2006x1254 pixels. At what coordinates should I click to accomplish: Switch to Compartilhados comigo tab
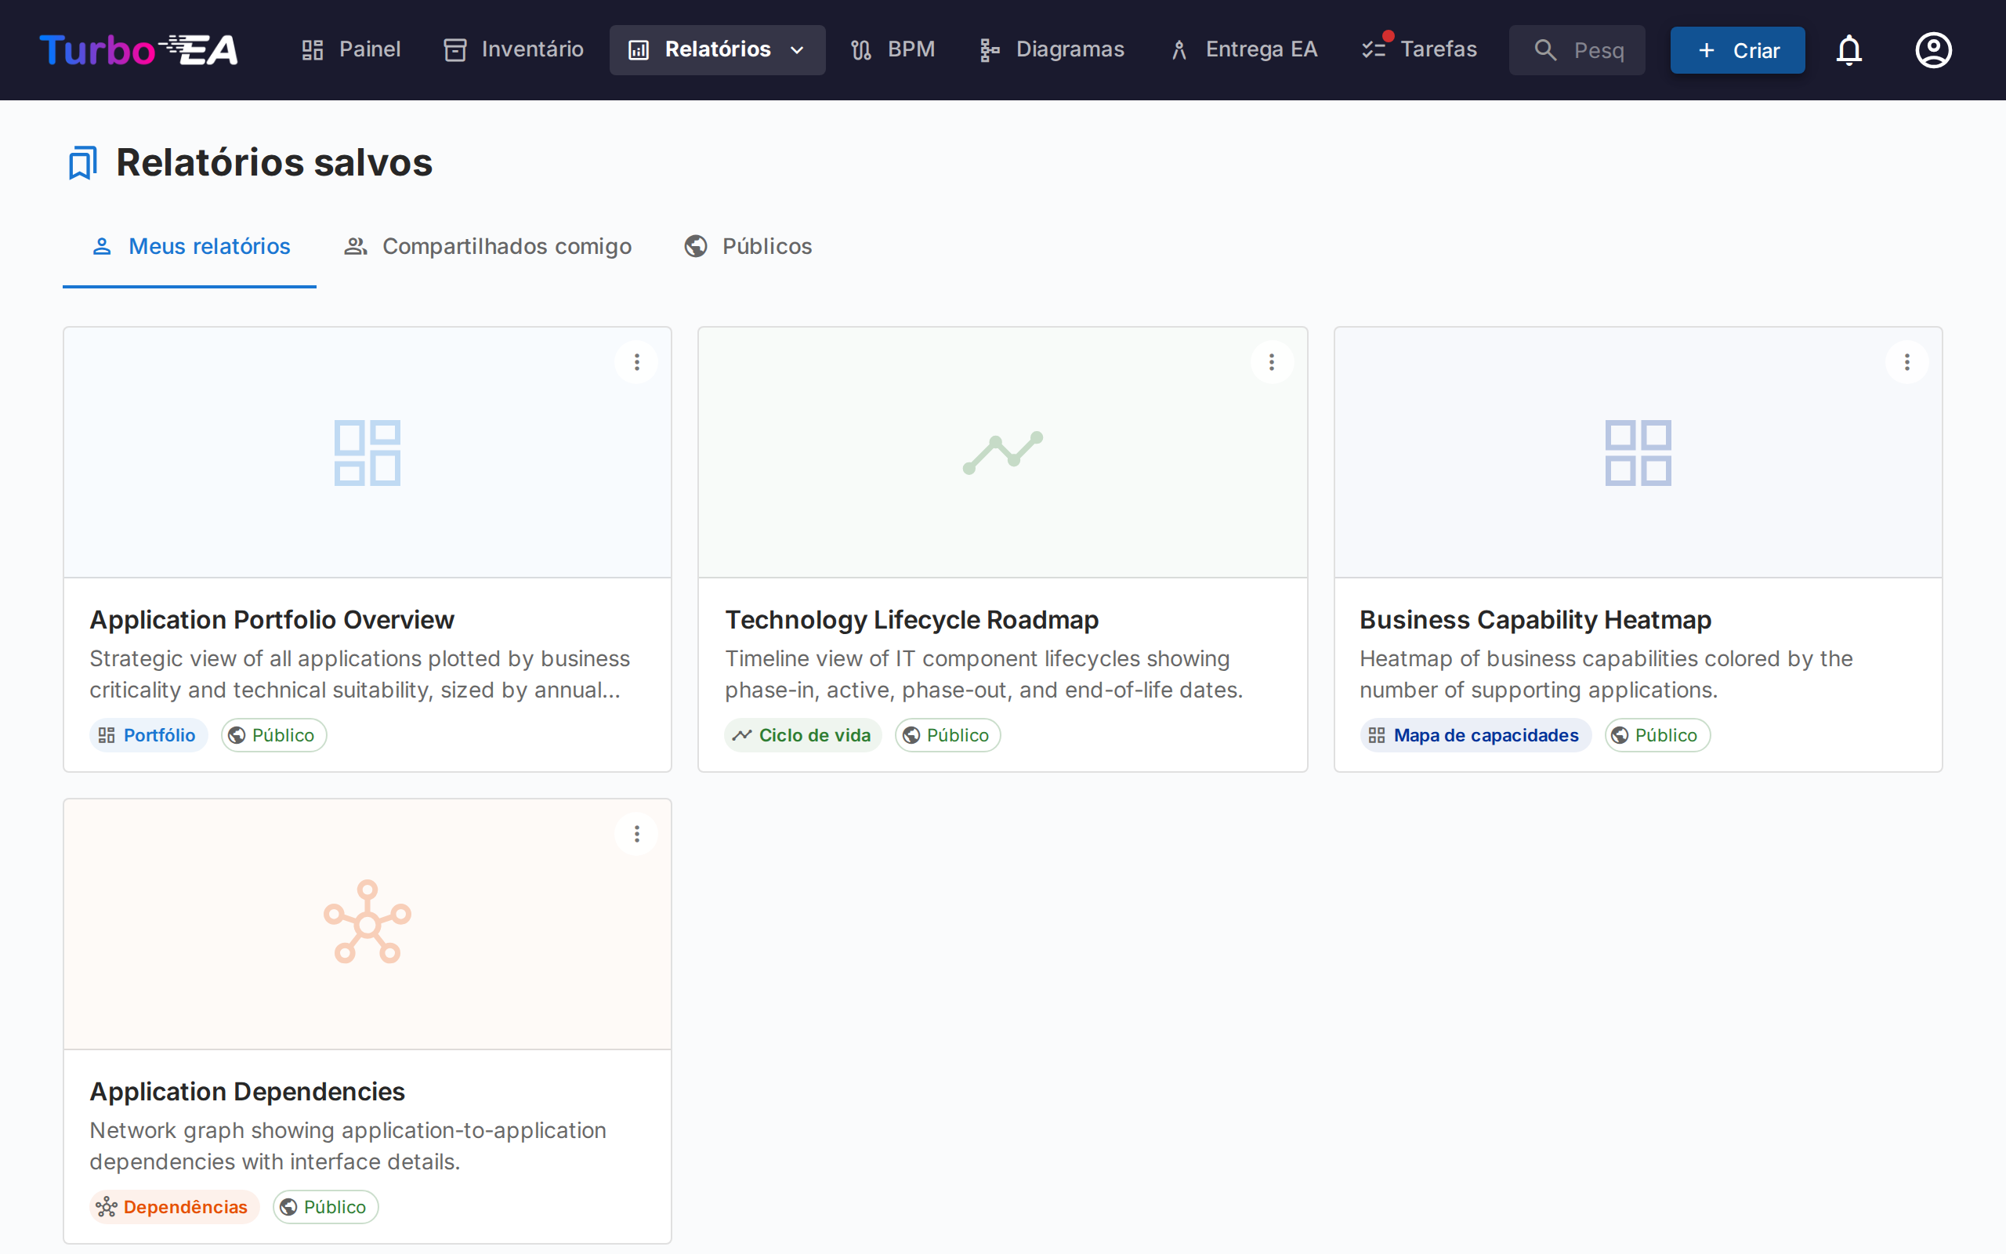(x=488, y=246)
